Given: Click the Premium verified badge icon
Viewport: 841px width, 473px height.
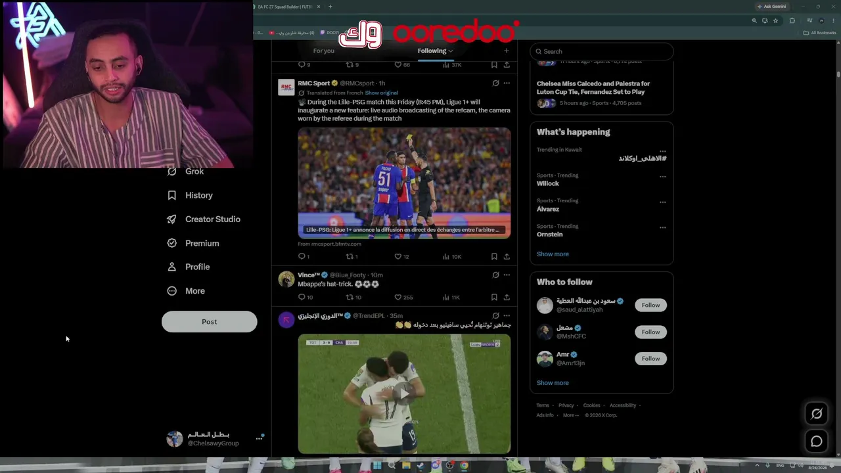Looking at the screenshot, I should pyautogui.click(x=172, y=243).
